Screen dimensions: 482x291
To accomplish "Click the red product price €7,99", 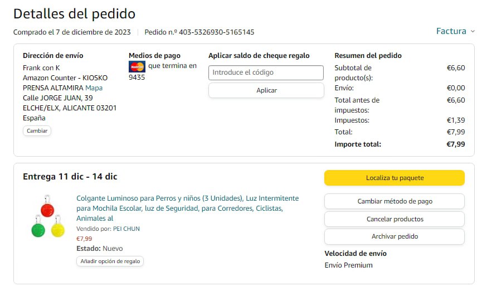I will pos(84,239).
